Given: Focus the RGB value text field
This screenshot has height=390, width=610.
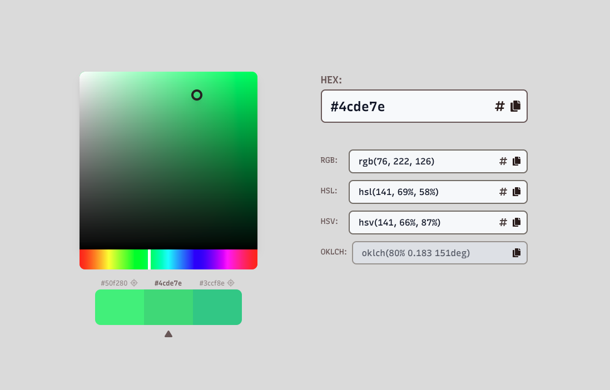Looking at the screenshot, I should point(422,161).
